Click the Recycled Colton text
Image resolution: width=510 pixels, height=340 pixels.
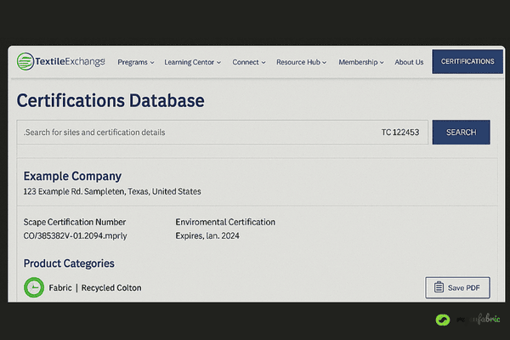(x=111, y=288)
